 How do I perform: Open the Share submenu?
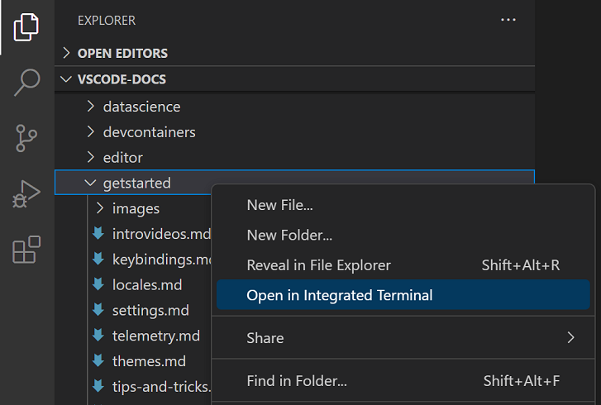265,337
